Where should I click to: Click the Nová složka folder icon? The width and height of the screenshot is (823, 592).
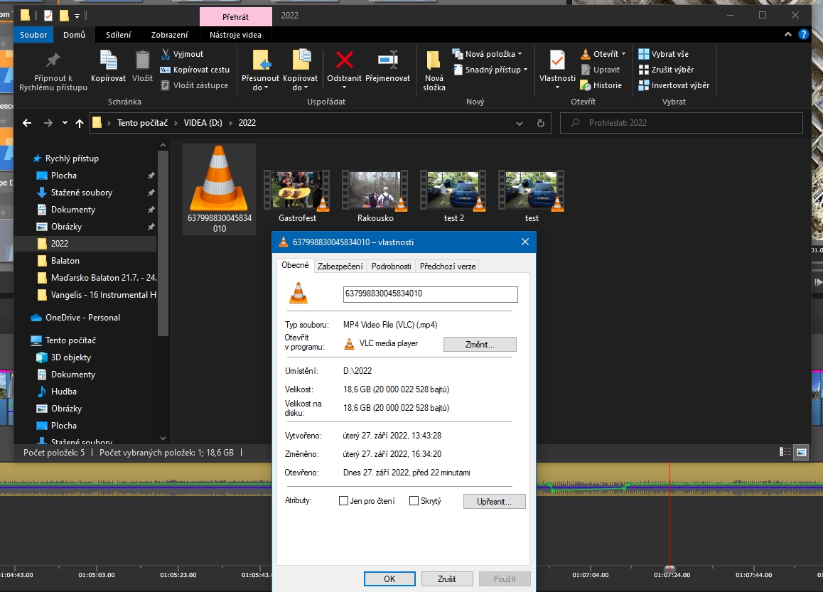pyautogui.click(x=434, y=60)
